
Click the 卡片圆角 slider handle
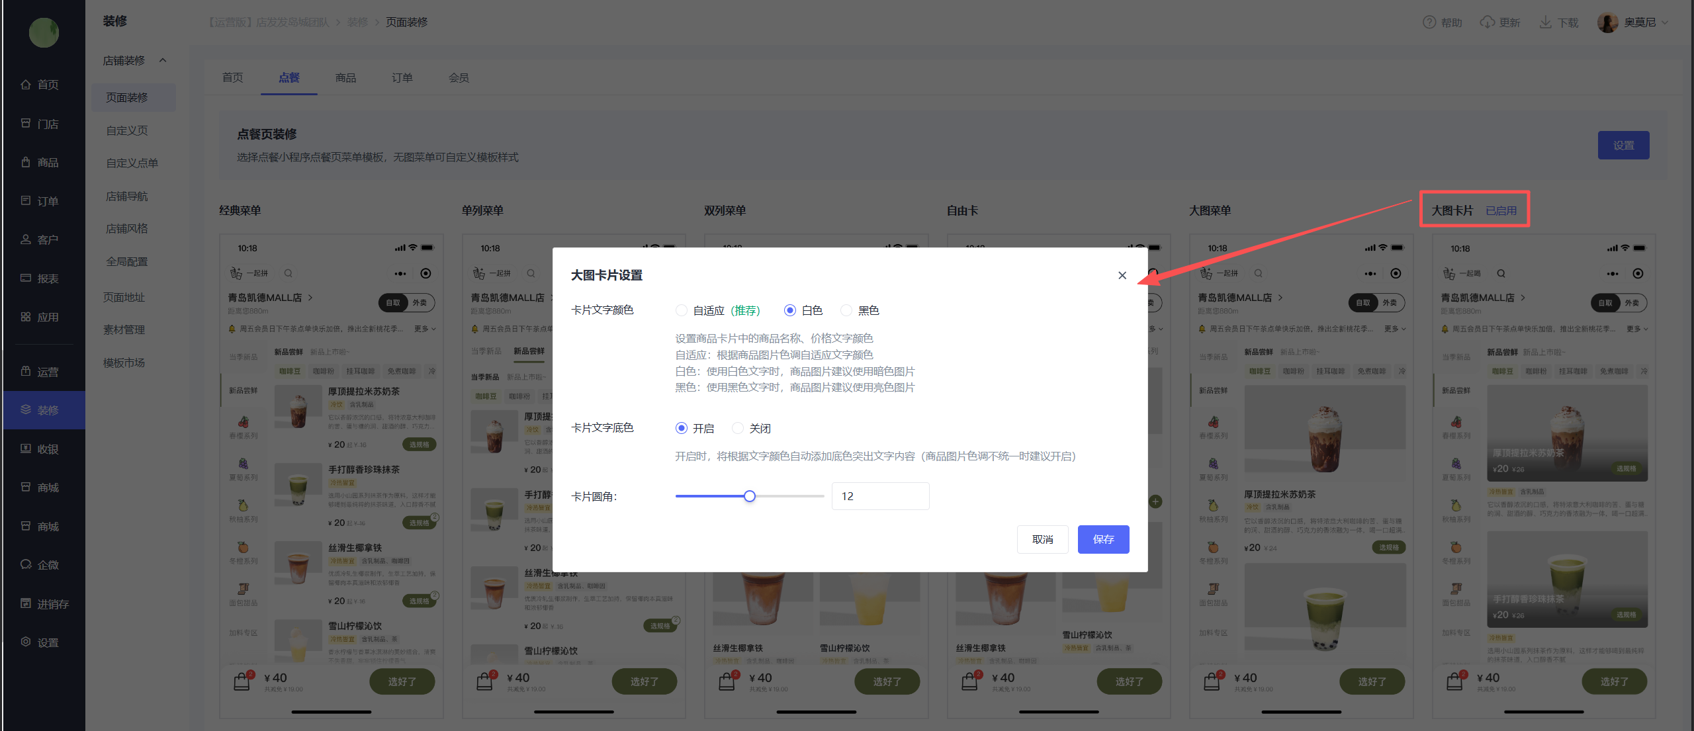749,496
